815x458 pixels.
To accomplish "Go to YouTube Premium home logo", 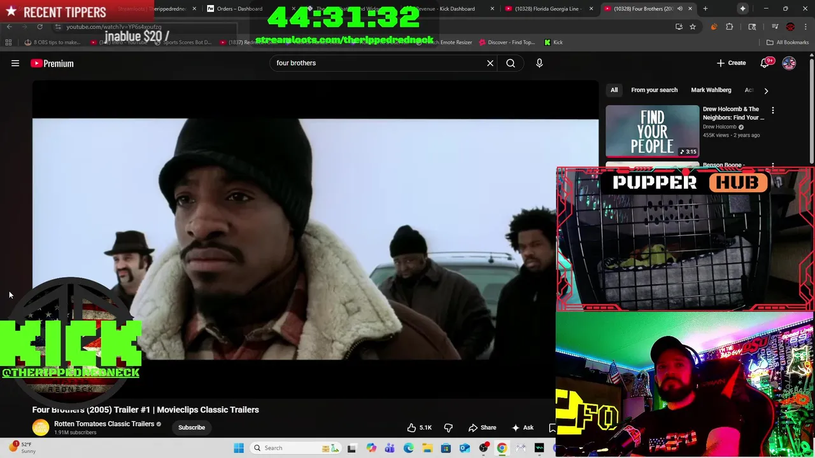I will (x=52, y=63).
